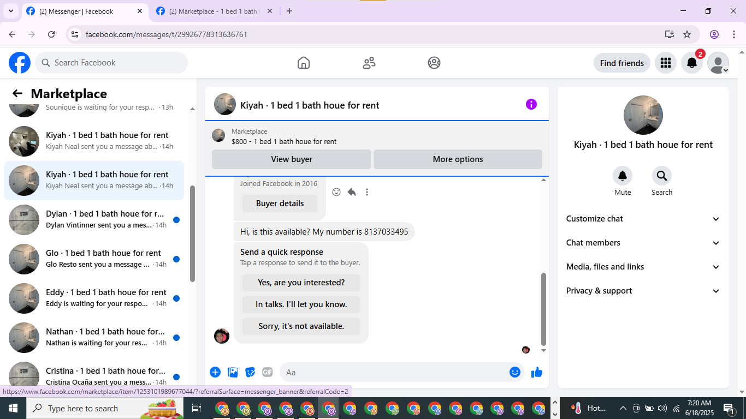Open Glo Resto's conversation
This screenshot has height=419, width=746.
click(94, 259)
